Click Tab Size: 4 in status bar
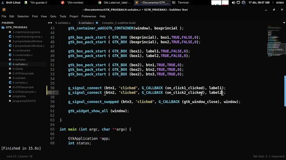Image resolution: width=286 pixels, height=160 pixels. pyautogui.click(x=260, y=156)
